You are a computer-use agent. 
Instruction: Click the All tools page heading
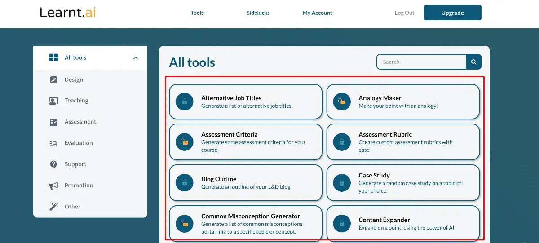192,62
